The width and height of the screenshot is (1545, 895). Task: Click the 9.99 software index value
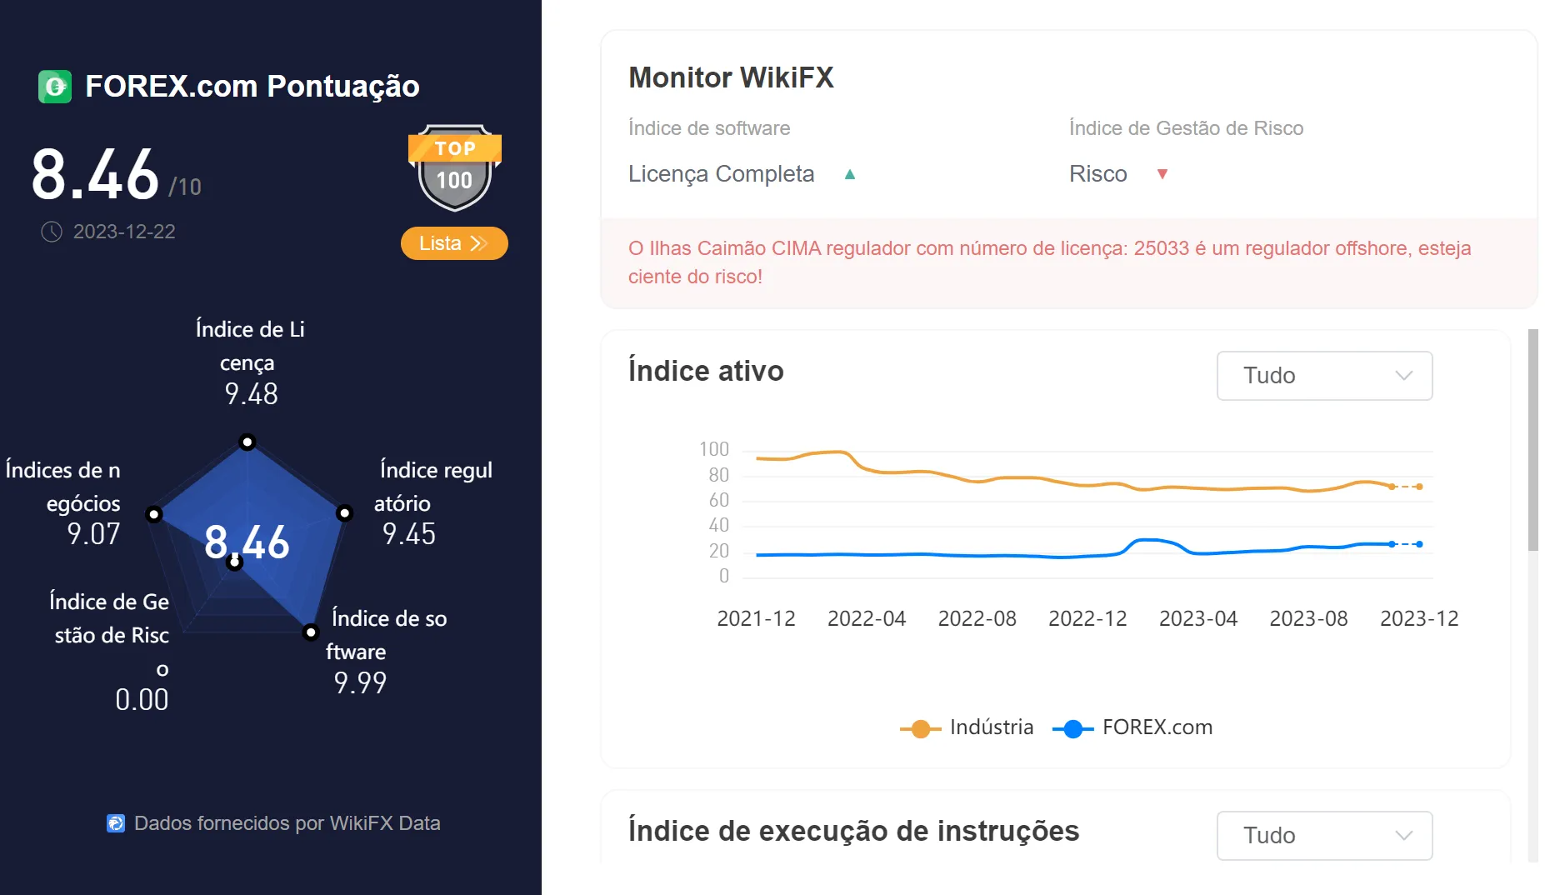(x=361, y=683)
